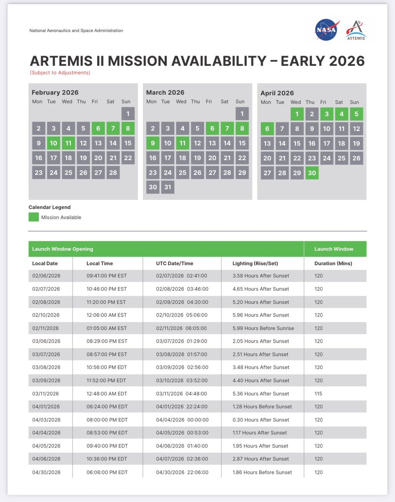395x502 pixels.
Task: Click the red Subject to Adjustments note
Action: 60,73
